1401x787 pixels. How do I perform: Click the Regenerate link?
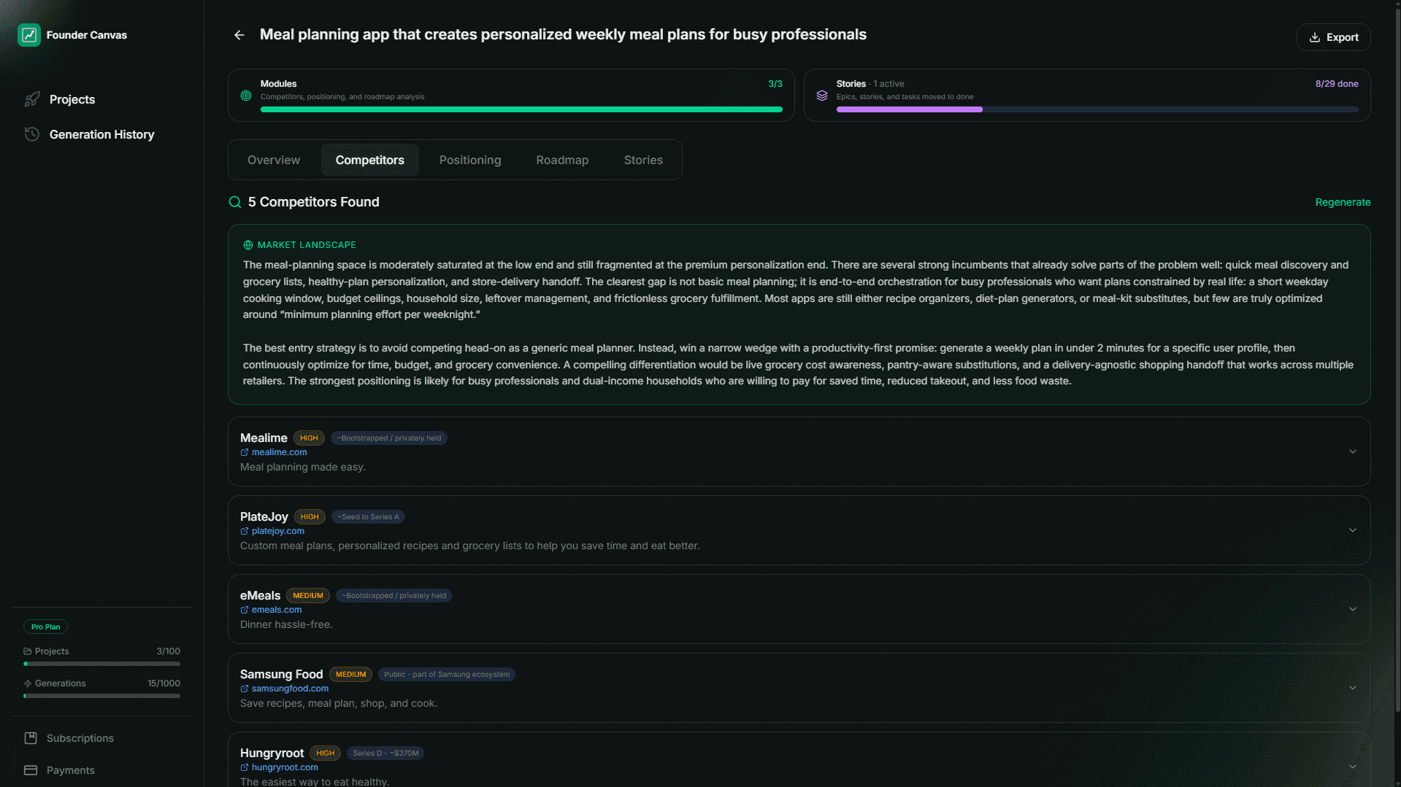click(1343, 202)
